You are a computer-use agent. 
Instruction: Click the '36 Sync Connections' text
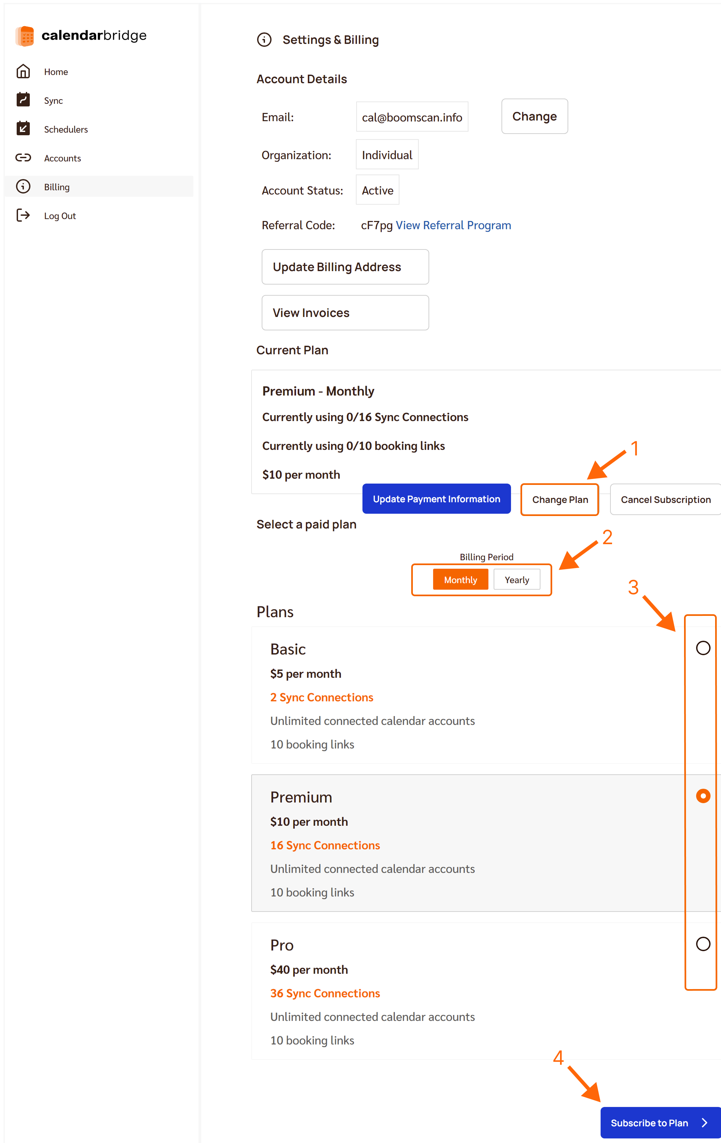(x=325, y=993)
